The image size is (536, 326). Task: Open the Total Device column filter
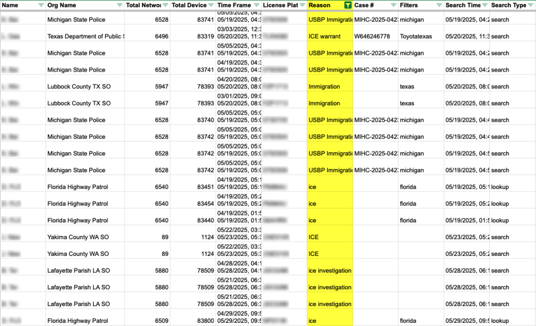[211, 5]
